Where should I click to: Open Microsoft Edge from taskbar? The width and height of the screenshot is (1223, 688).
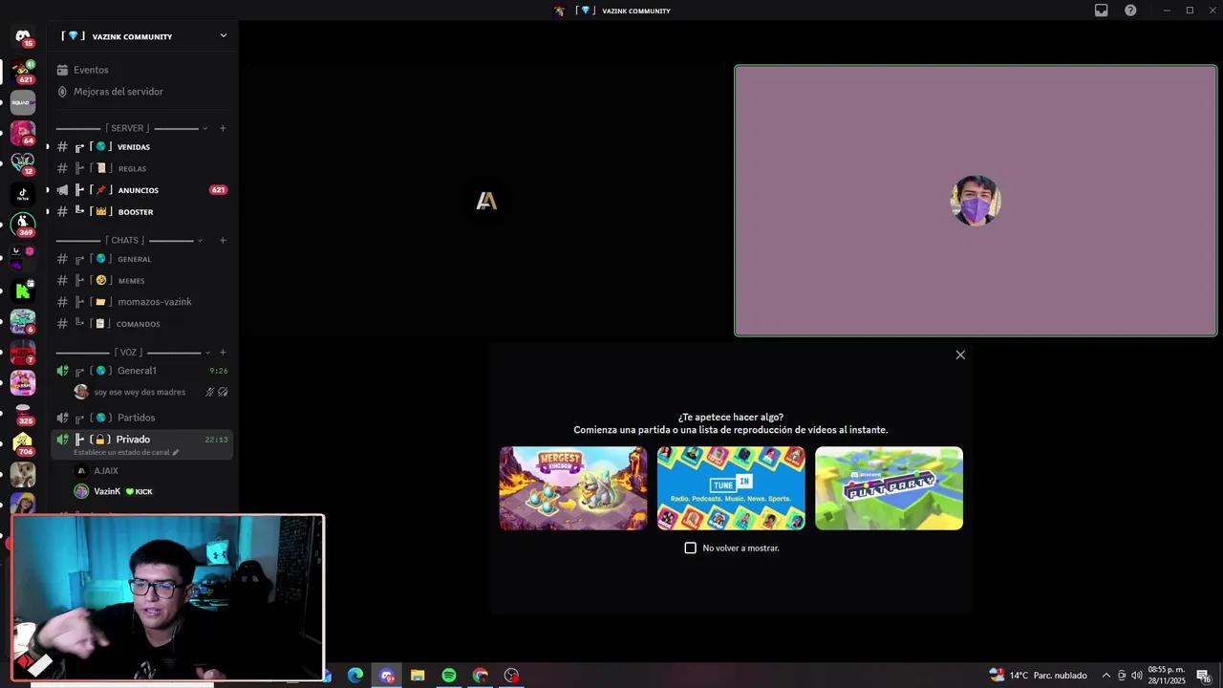(x=355, y=676)
